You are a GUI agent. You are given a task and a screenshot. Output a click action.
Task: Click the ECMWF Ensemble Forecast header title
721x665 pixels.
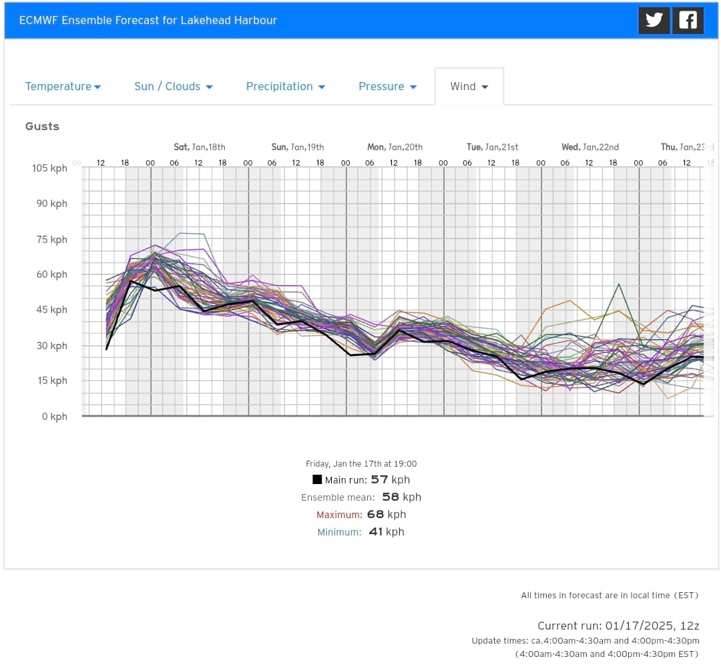point(148,20)
